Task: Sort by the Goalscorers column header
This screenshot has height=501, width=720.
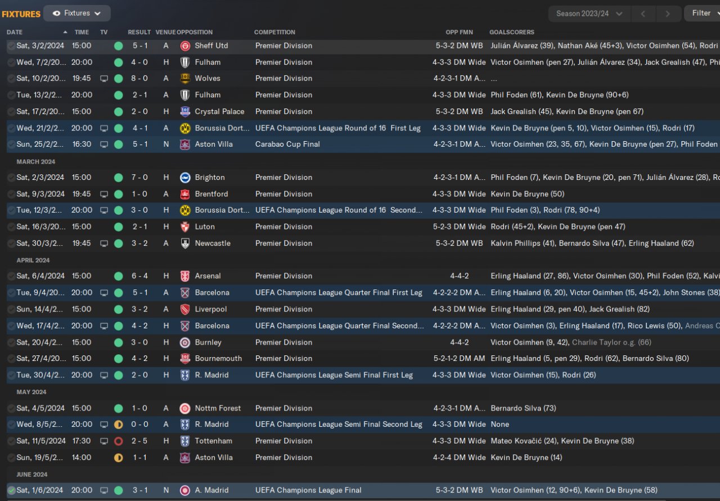Action: point(512,32)
